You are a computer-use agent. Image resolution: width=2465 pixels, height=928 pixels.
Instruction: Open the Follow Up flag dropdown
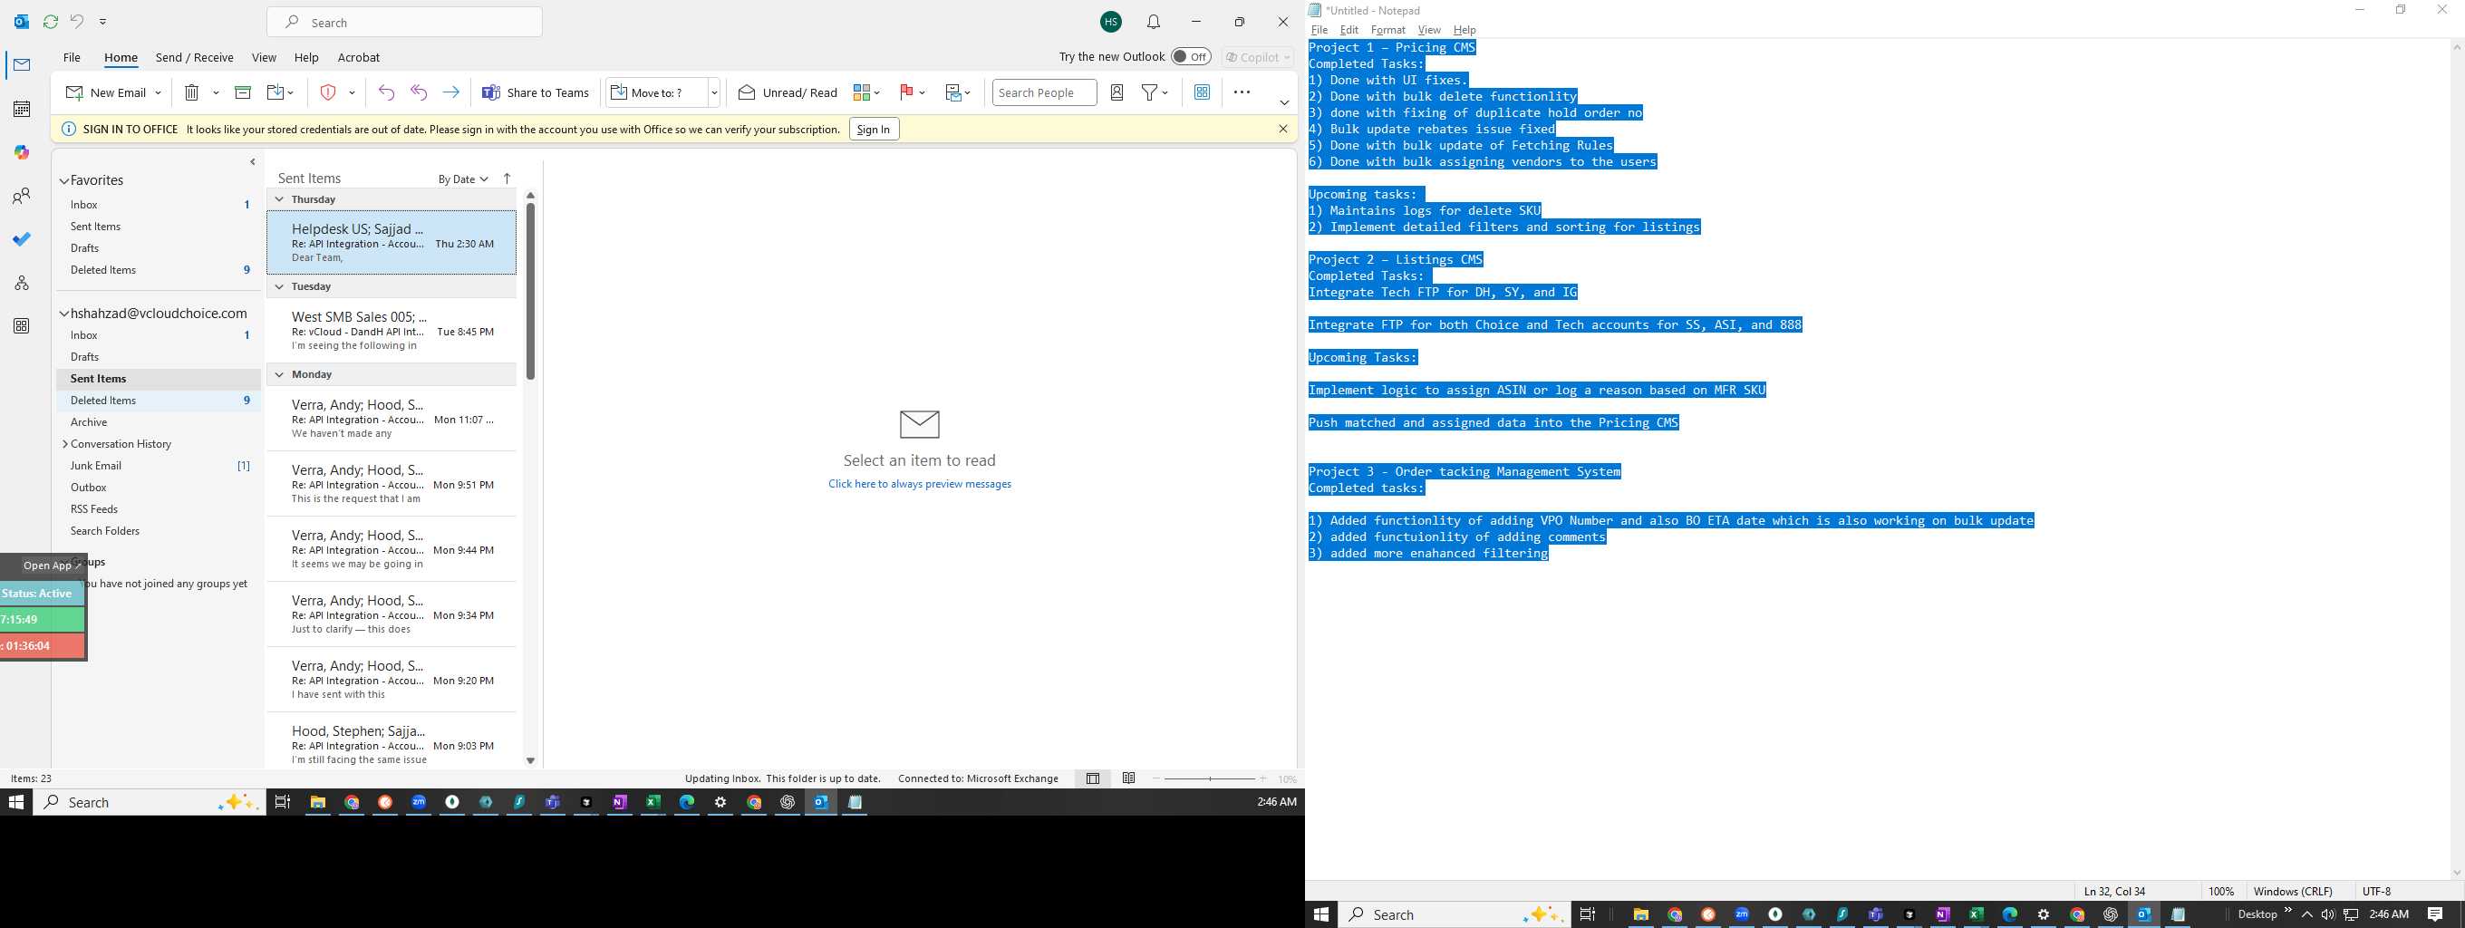click(912, 92)
